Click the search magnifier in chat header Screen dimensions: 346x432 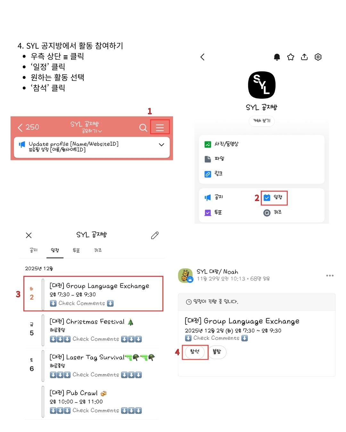(x=143, y=128)
